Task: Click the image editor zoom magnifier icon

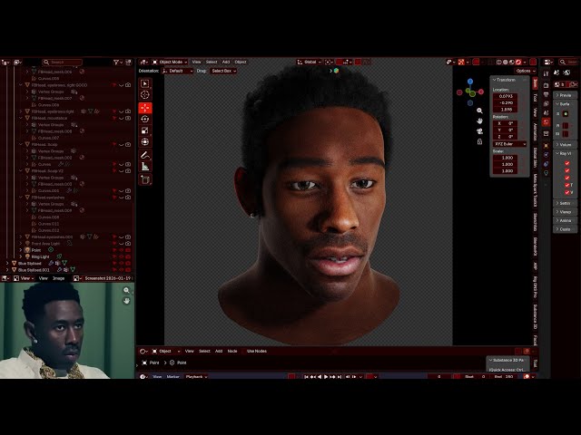Action: tap(126, 291)
